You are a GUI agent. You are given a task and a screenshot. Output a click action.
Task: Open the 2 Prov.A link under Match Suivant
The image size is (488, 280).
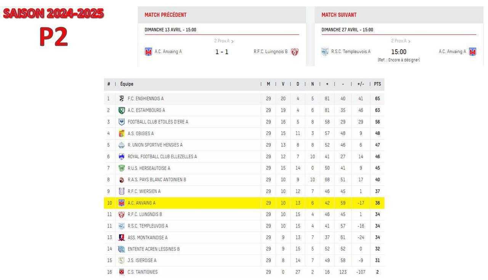(401, 41)
